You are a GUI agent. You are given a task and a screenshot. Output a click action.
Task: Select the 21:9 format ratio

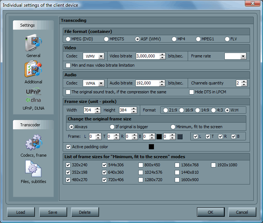165,110
